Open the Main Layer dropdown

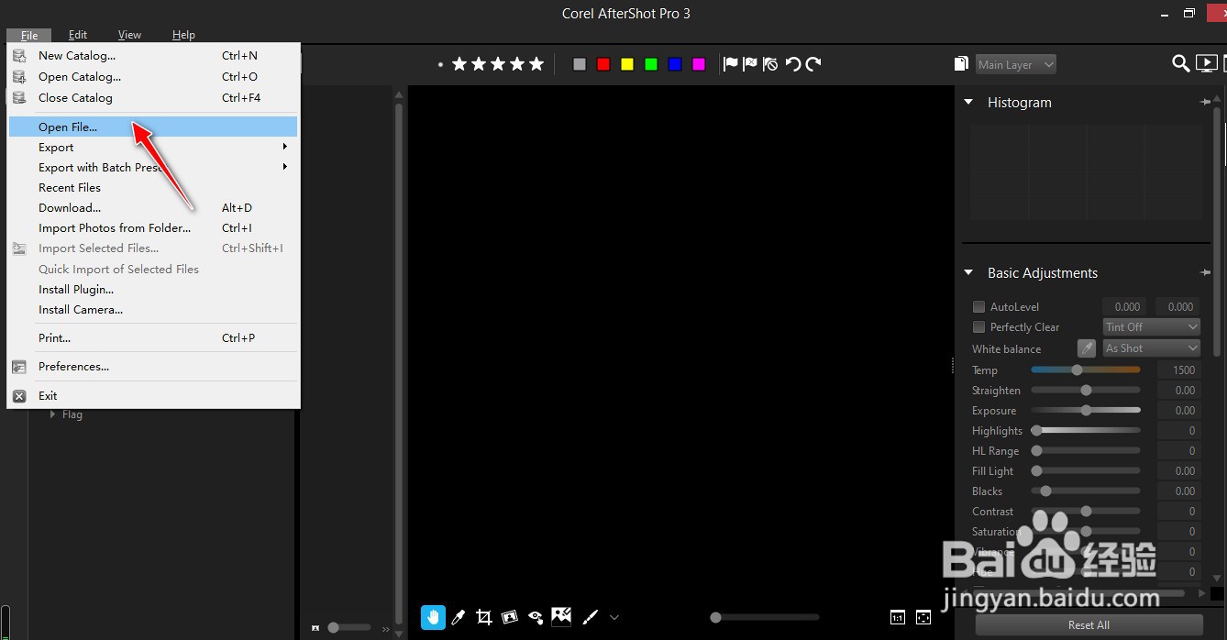pyautogui.click(x=1016, y=64)
